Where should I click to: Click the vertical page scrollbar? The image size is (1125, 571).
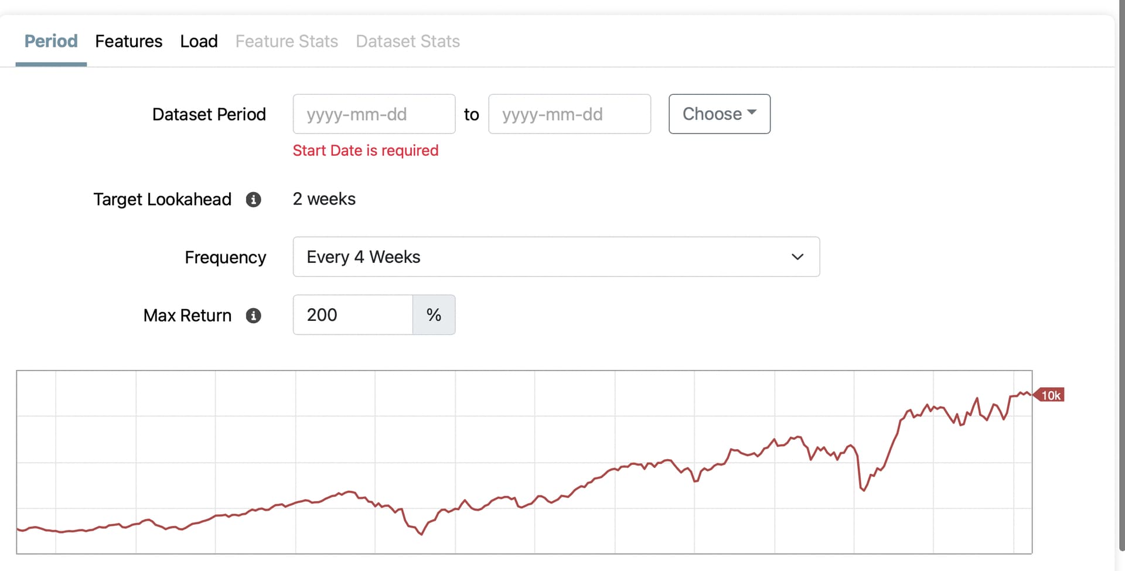click(x=1120, y=281)
